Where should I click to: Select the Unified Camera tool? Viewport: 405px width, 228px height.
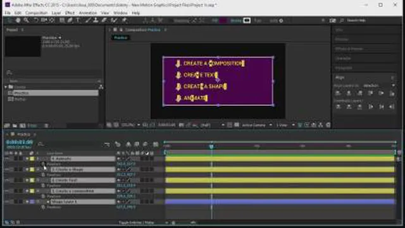[x=44, y=20]
